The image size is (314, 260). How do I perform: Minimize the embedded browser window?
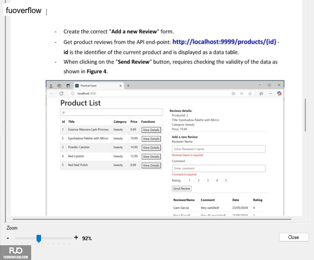(x=260, y=85)
